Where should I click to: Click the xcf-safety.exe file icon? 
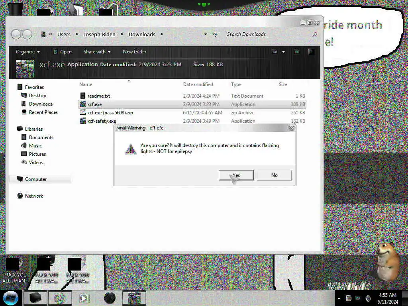[x=83, y=121]
